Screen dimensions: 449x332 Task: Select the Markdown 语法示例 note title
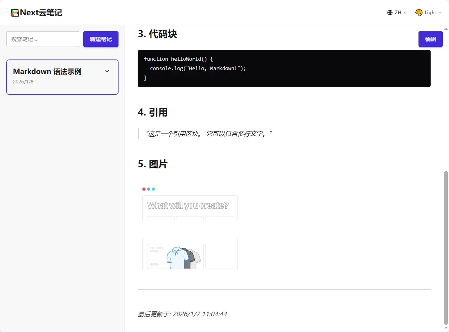coord(47,72)
